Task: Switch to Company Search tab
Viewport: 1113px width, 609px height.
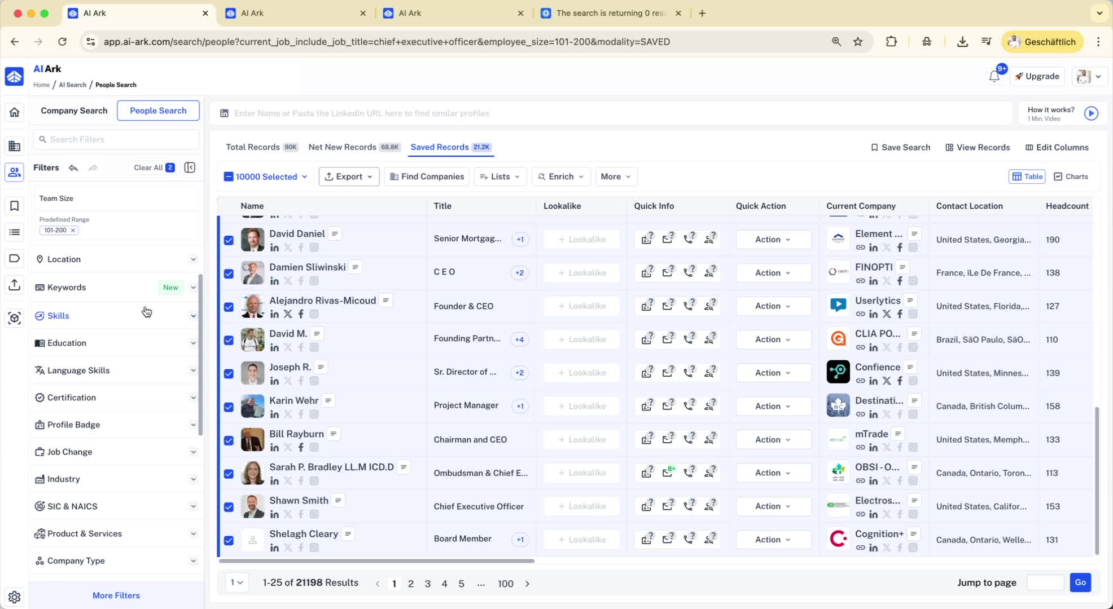Action: pos(74,111)
